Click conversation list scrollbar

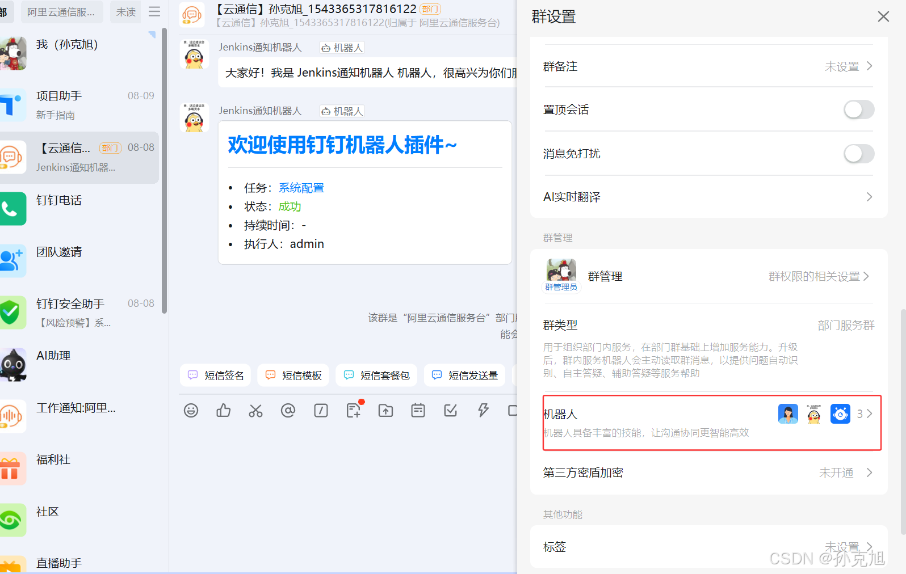164,170
